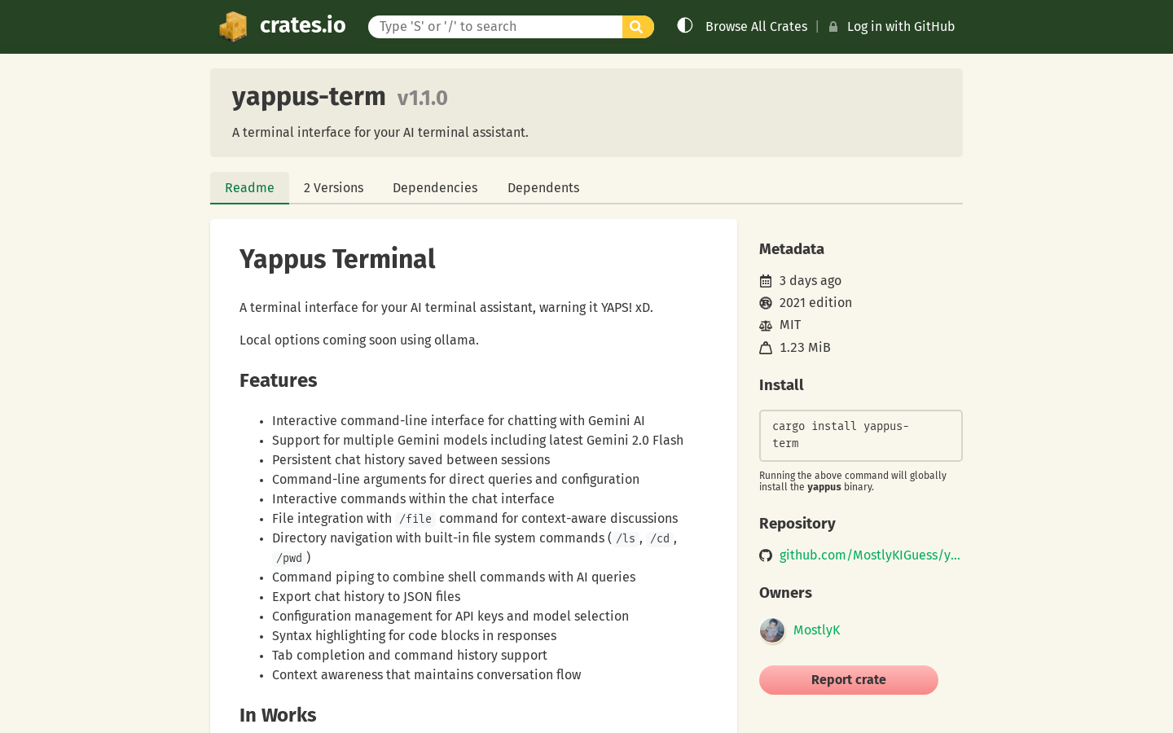Click the /cd inline code

click(660, 538)
